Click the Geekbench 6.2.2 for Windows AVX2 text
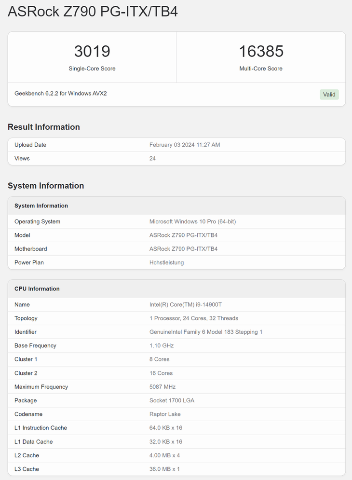The image size is (352, 480). pyautogui.click(x=61, y=93)
